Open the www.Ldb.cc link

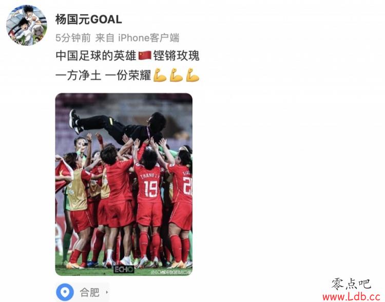coord(351,296)
